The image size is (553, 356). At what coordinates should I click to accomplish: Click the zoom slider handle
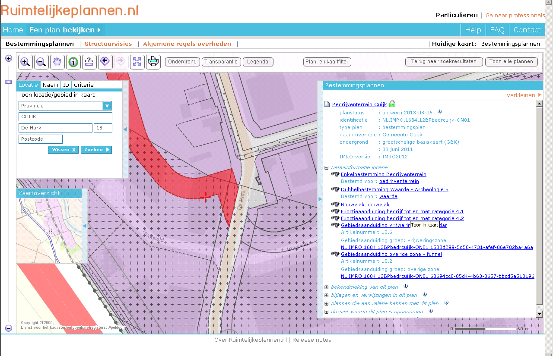(x=9, y=82)
